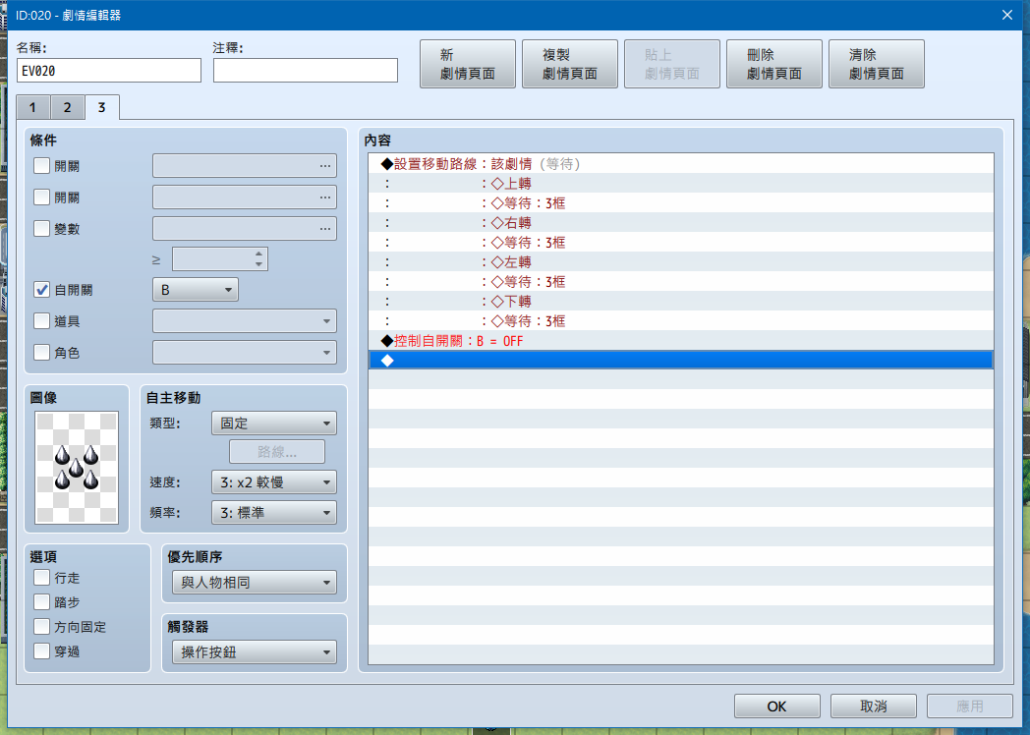Switch to event page tab 1

(x=32, y=108)
